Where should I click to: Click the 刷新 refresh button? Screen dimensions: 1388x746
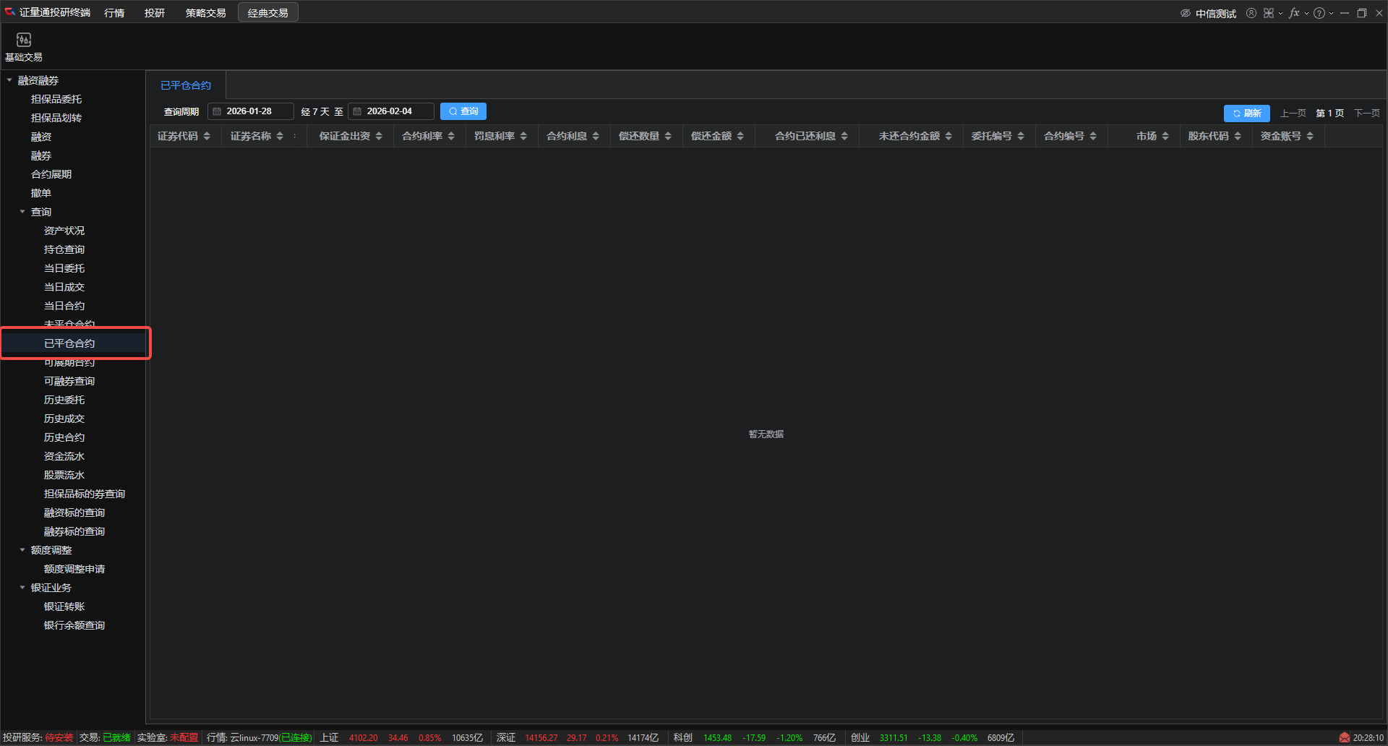1246,113
